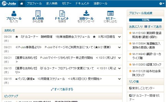Click the 09/28 ミドルコーナー随時開催 notice title
This screenshot has height=102, width=166.
[x=65, y=37]
